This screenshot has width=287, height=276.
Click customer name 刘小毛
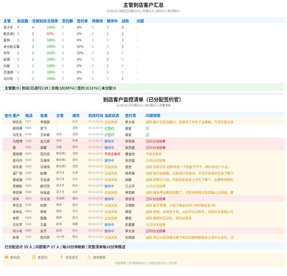coord(17,231)
